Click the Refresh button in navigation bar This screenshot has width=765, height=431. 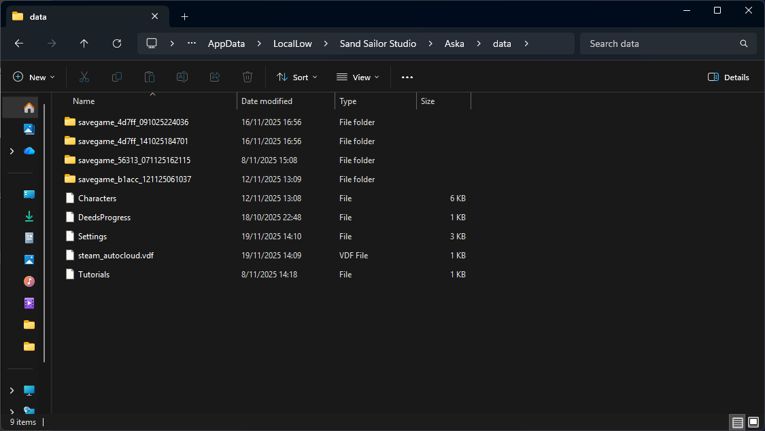[117, 44]
